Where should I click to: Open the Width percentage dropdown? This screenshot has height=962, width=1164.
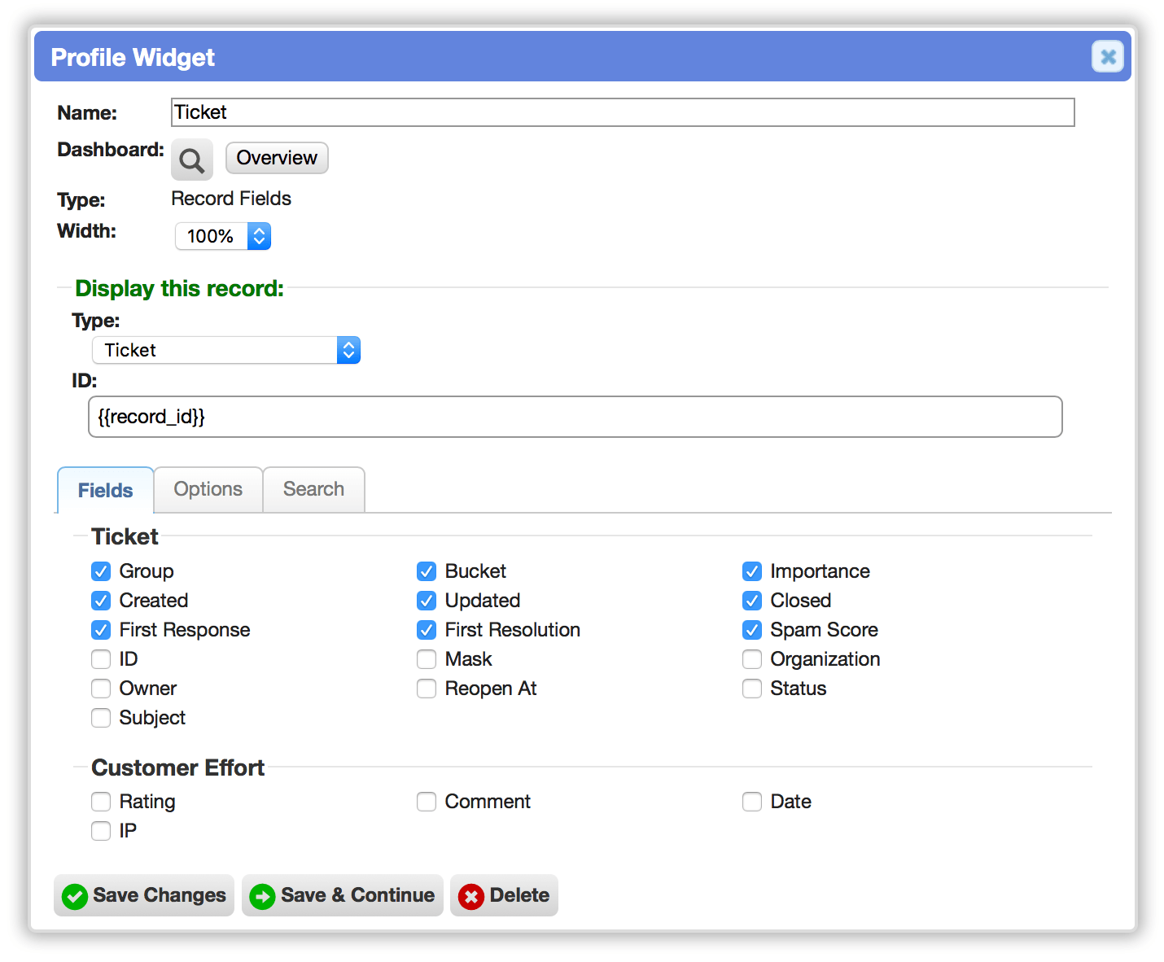(x=223, y=236)
